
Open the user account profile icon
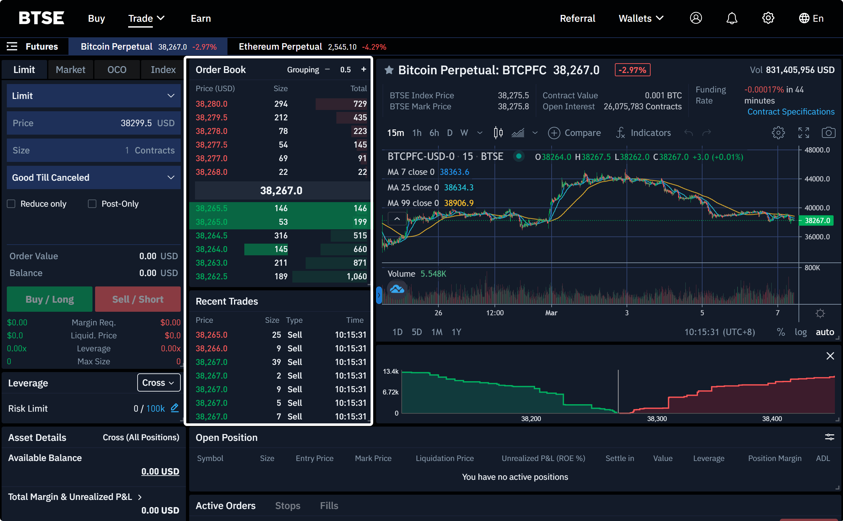(695, 18)
